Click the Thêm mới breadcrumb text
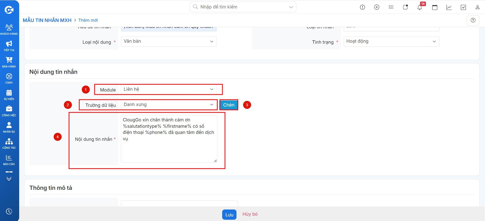 88,20
